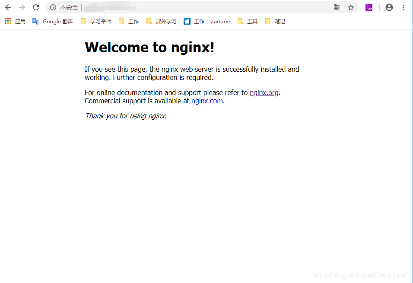Click the 'Thank you for using nginx.' text
This screenshot has width=413, height=283.
(126, 116)
